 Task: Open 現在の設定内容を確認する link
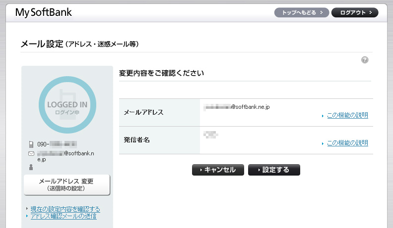[65, 209]
